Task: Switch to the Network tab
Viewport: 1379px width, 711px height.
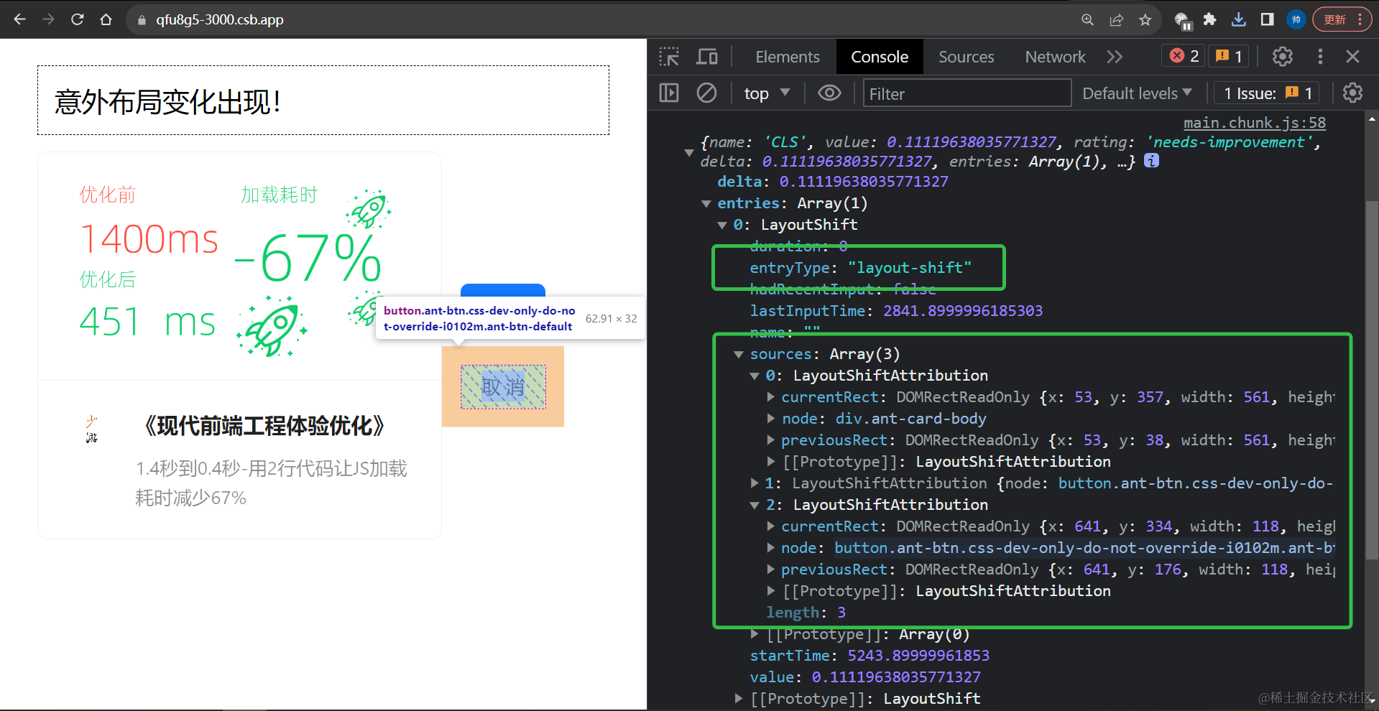Action: pos(1054,57)
